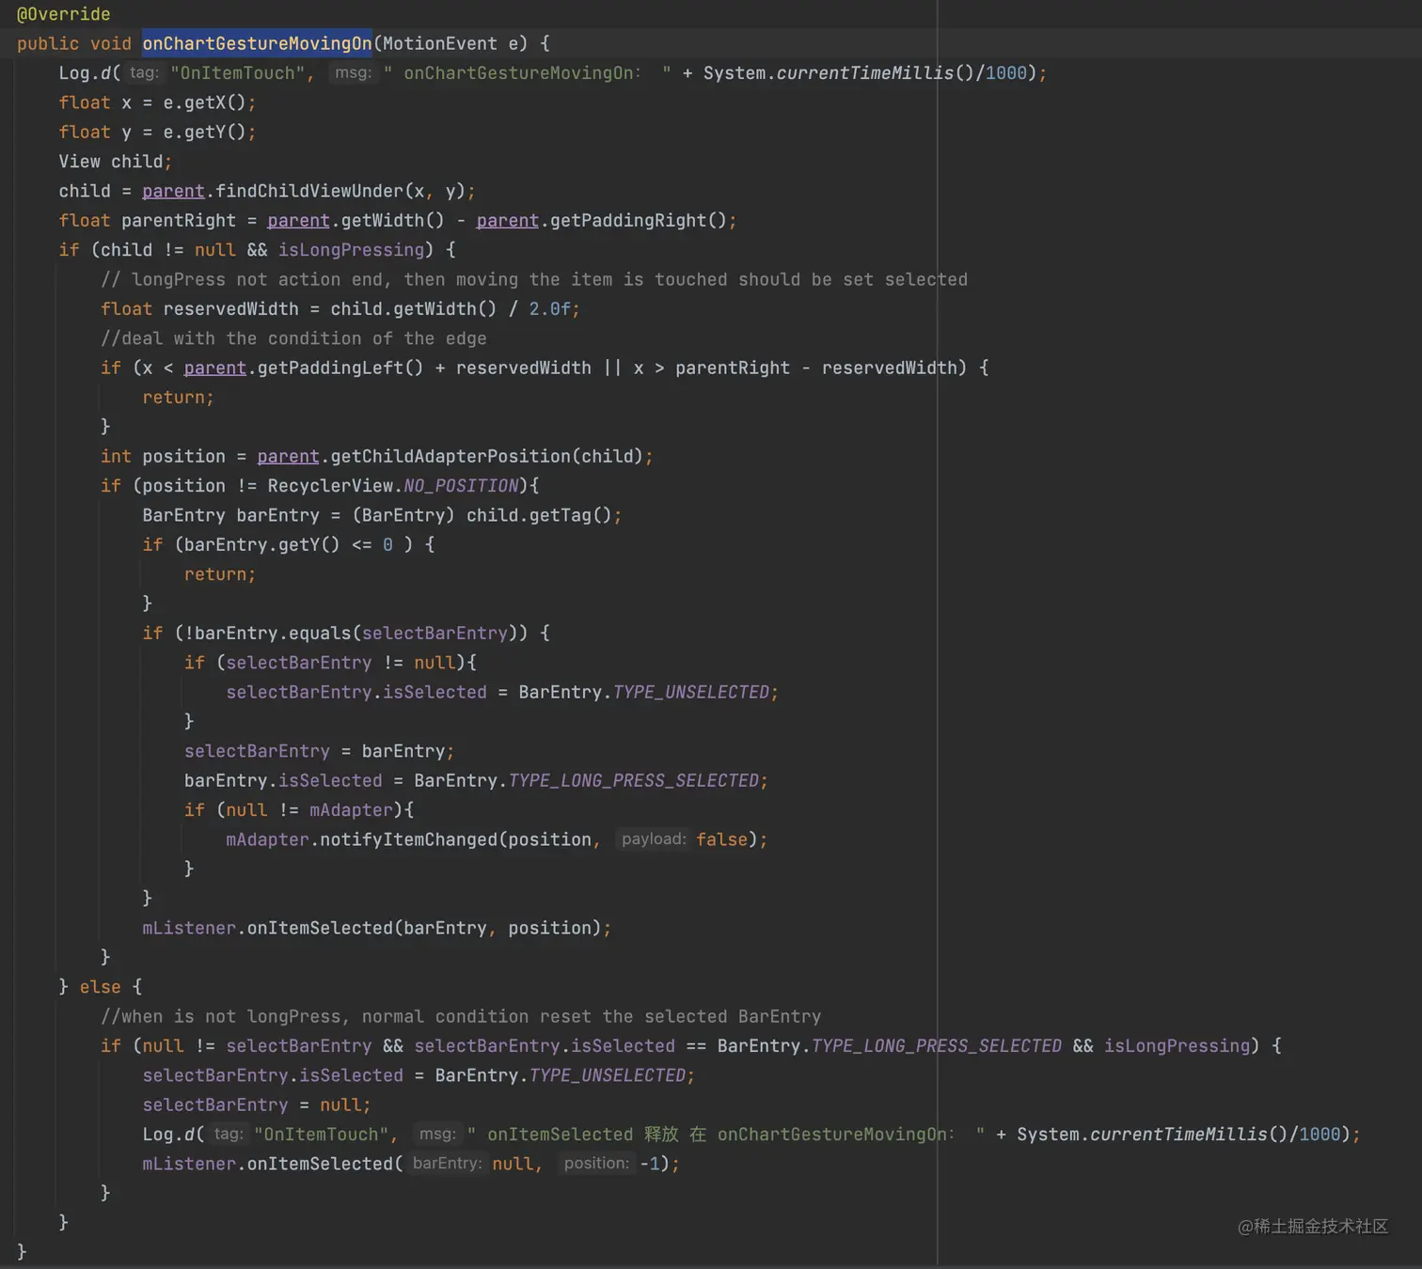Click the 'payload:' parameter hint

tap(654, 839)
